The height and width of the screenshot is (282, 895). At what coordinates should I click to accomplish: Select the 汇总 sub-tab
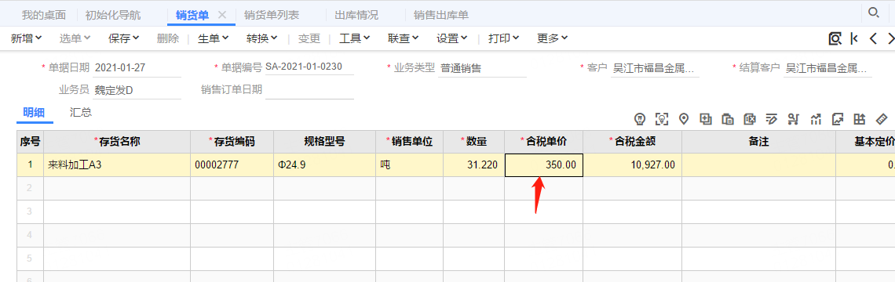(81, 112)
